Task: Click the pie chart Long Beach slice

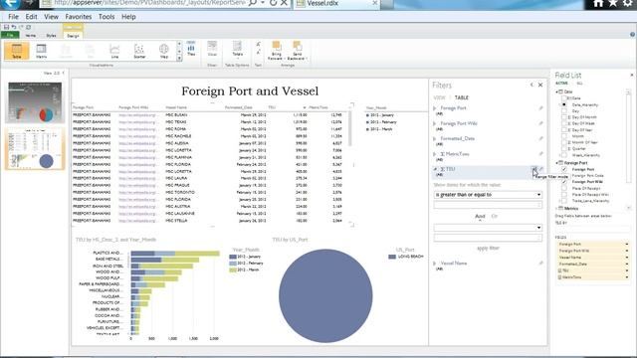Action: 325,296
